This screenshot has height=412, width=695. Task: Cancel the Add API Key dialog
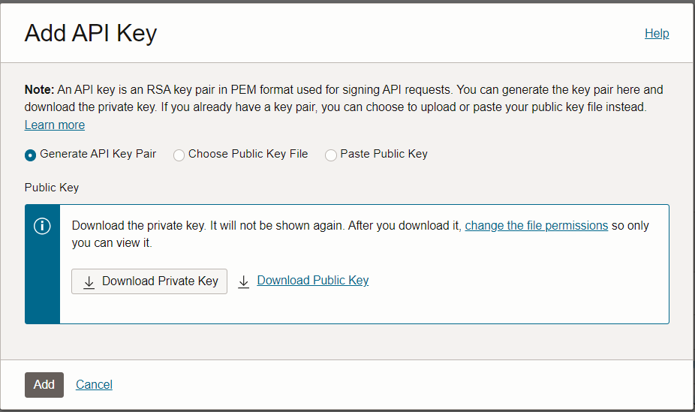tap(94, 385)
